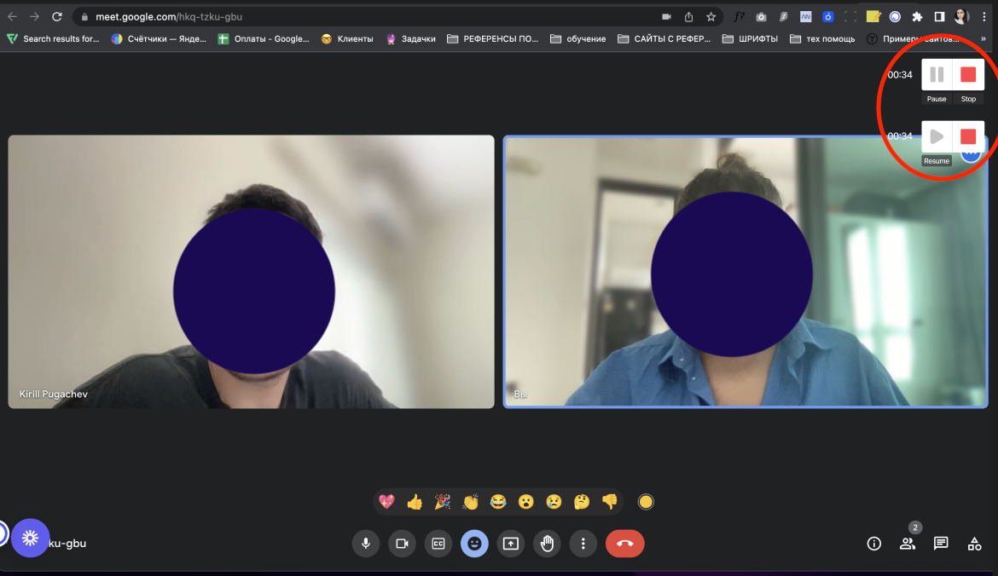Open the browser extensions puzzle menu
The image size is (998, 576).
coord(917,15)
